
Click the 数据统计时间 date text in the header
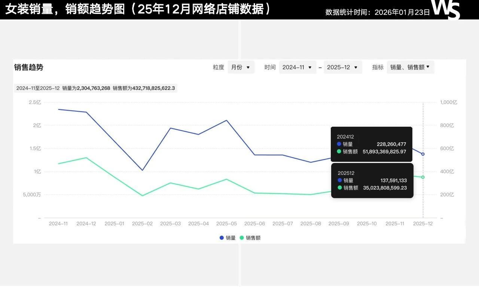click(377, 12)
